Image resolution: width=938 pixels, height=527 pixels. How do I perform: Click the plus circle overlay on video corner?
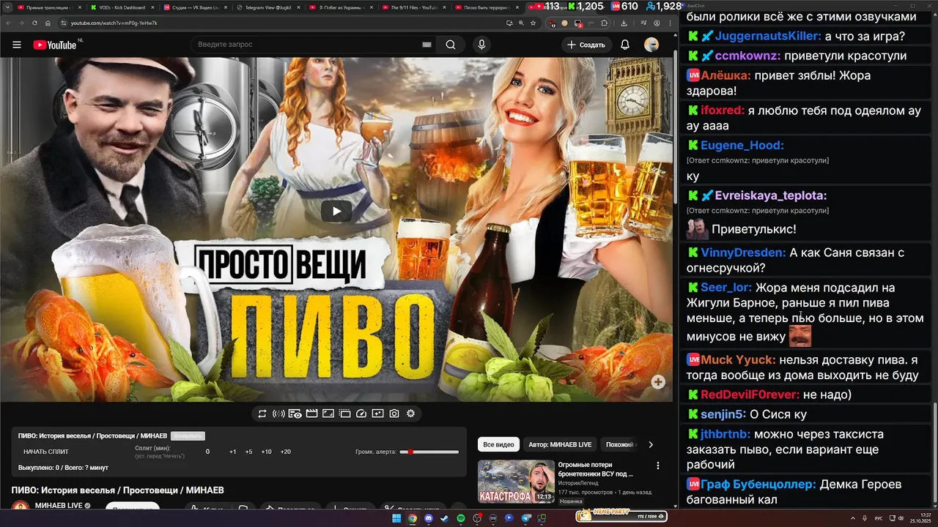[658, 381]
